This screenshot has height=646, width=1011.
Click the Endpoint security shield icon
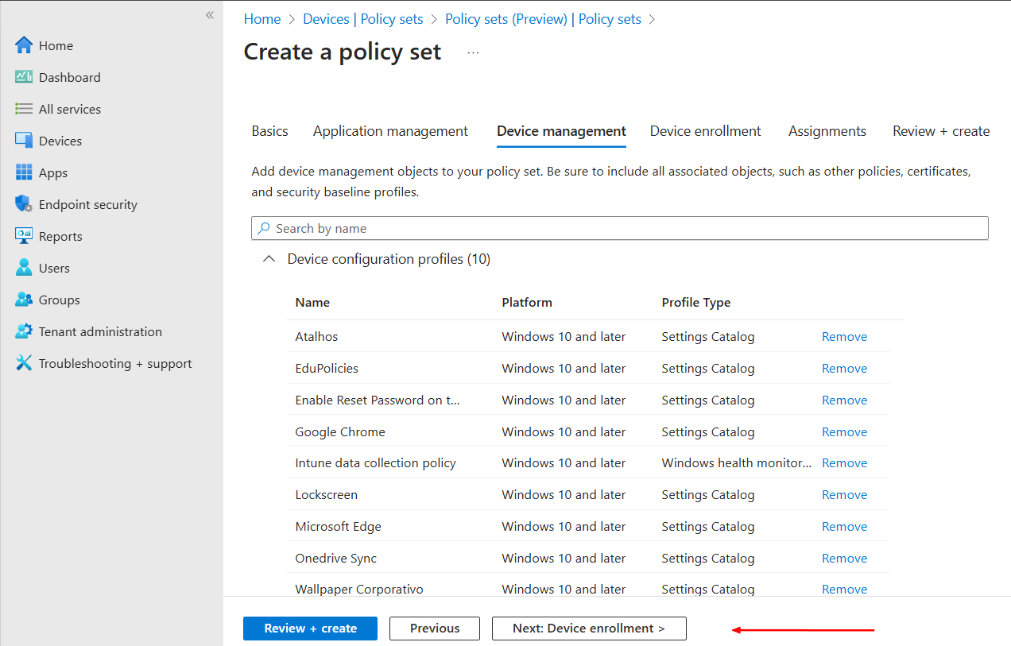24,204
